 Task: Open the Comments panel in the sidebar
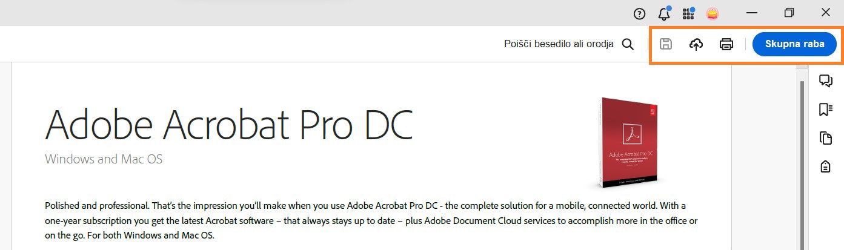tap(825, 81)
